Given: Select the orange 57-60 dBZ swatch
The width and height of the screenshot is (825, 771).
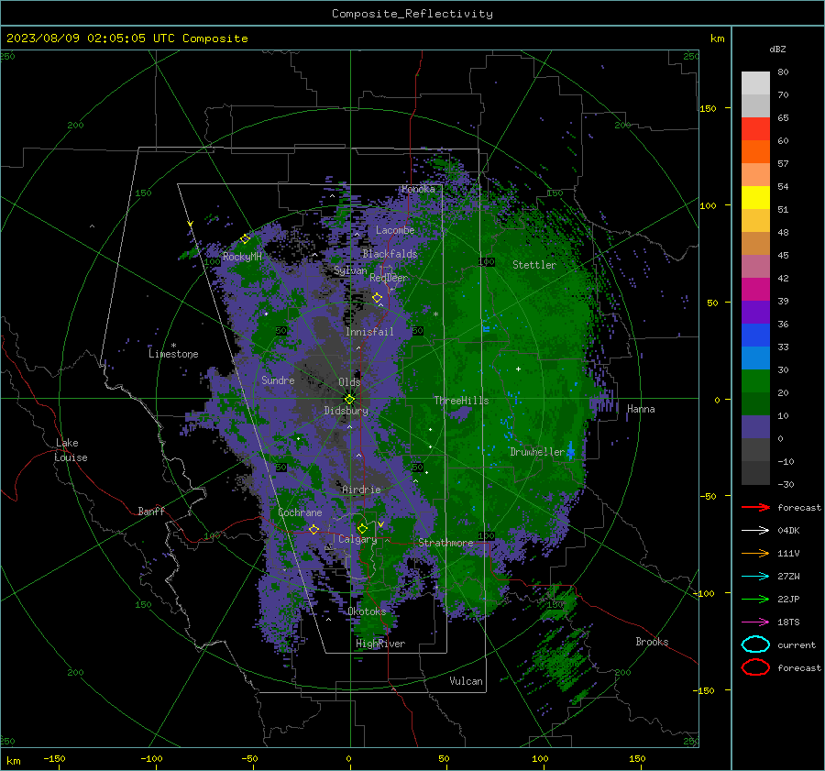Looking at the screenshot, I should click(x=755, y=152).
